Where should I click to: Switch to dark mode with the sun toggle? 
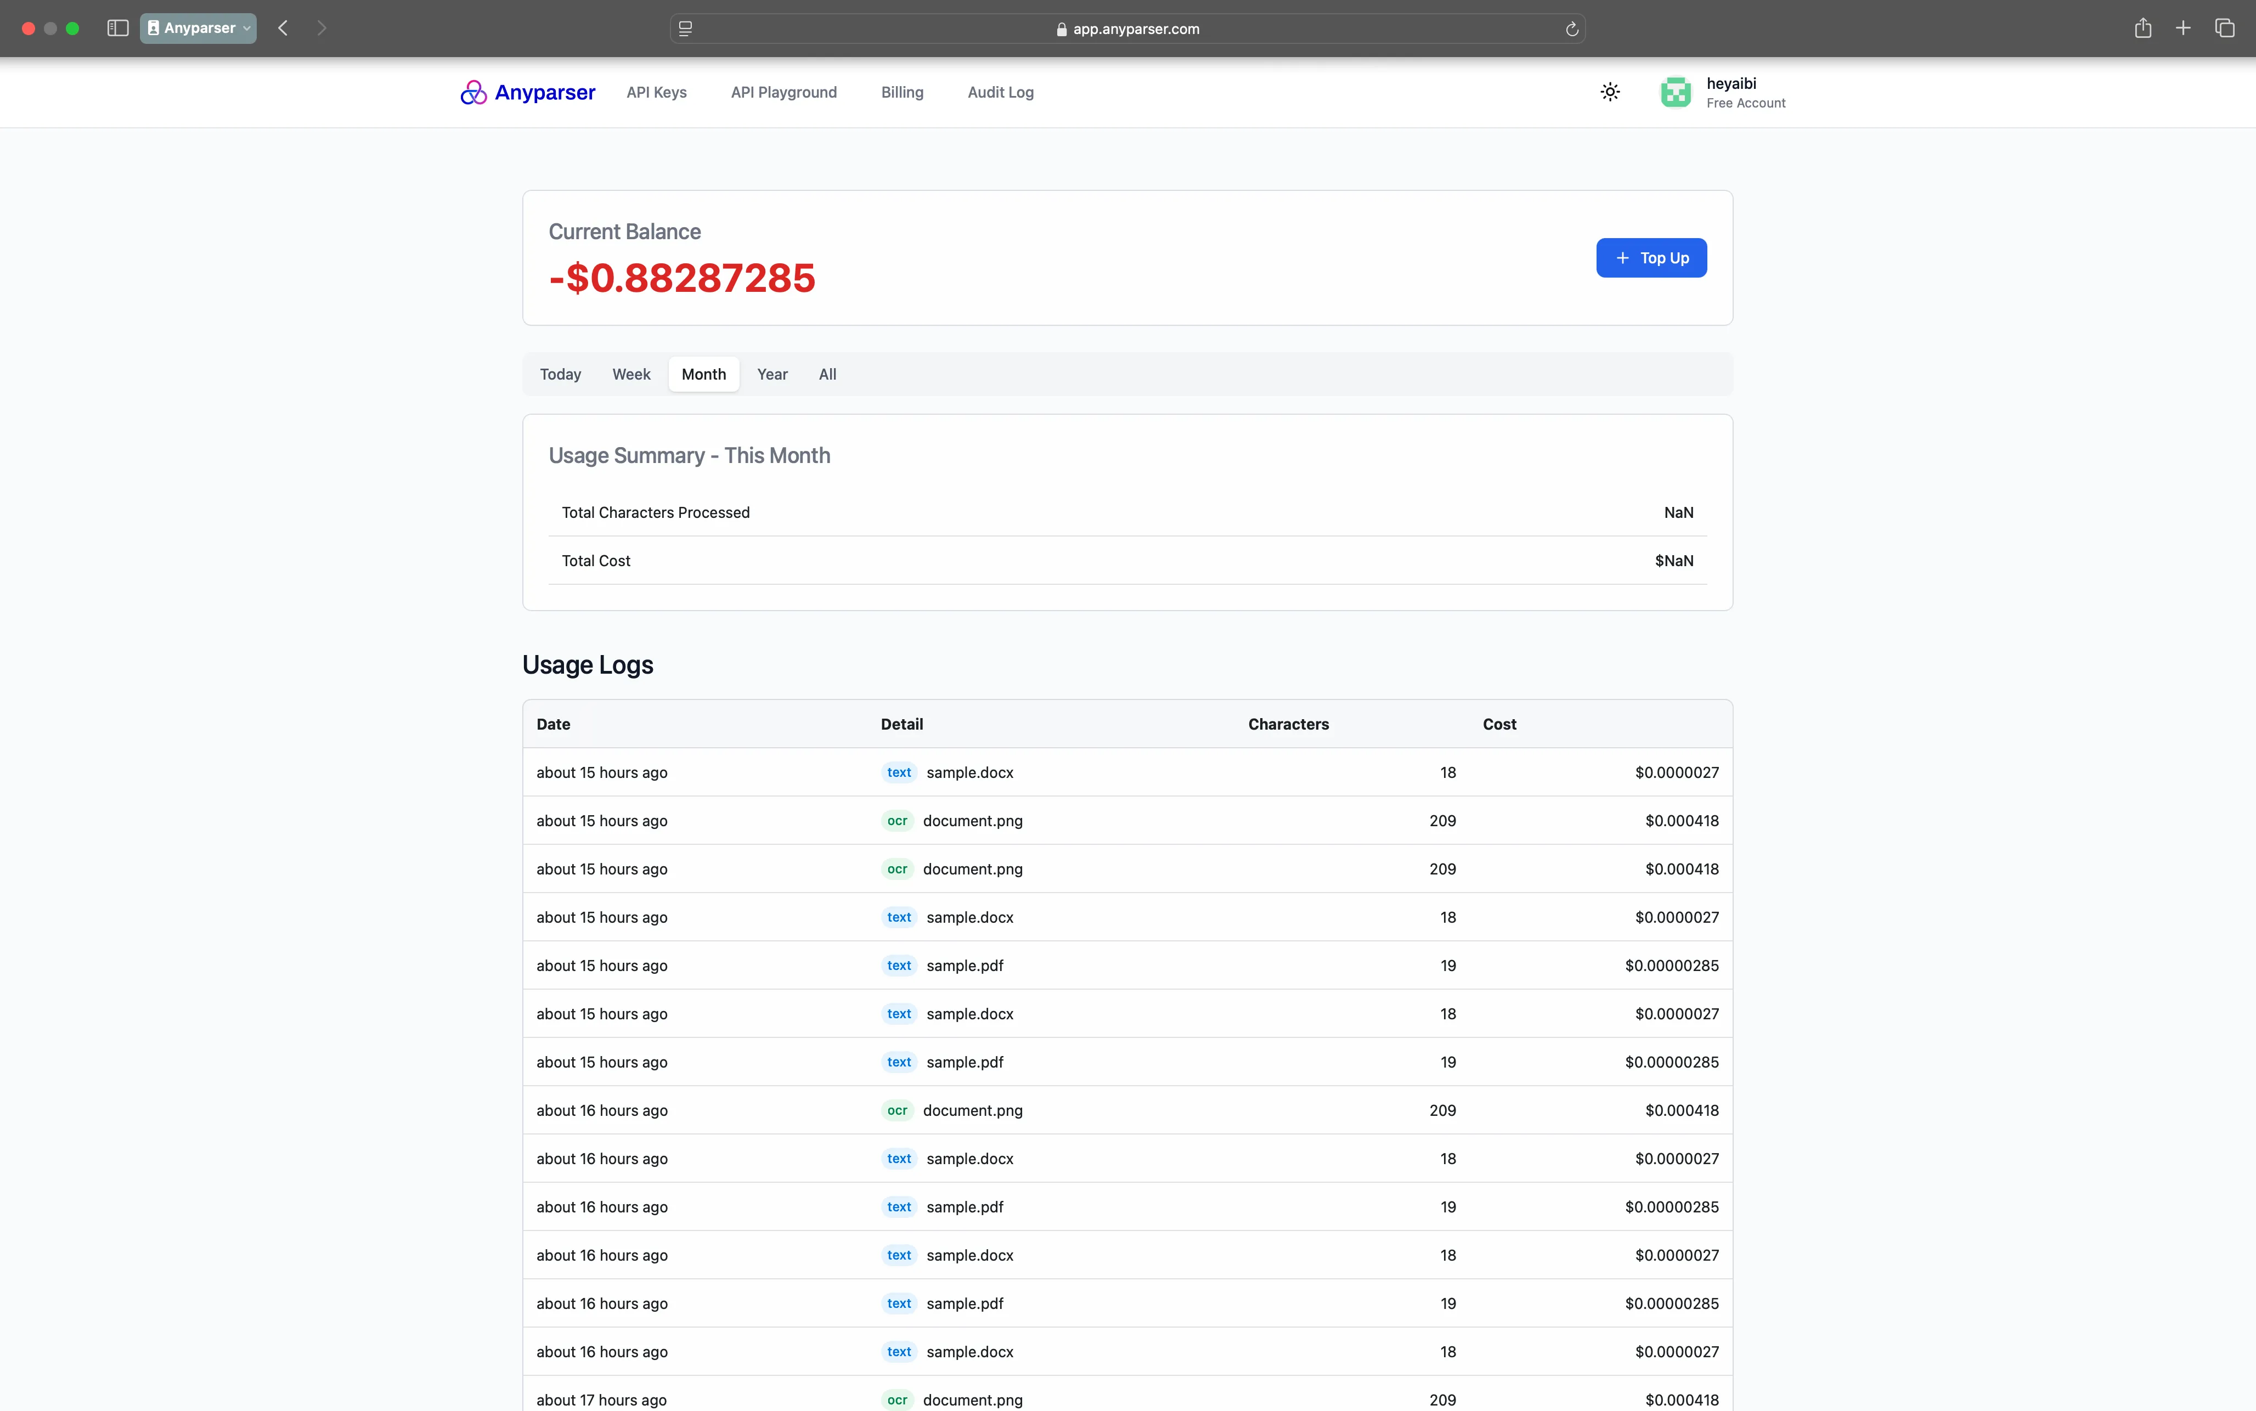click(1609, 92)
